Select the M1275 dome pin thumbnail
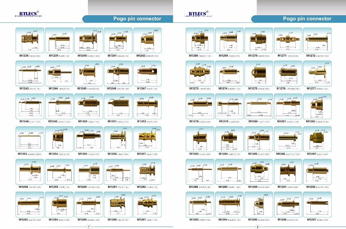This screenshot has height=229, width=346. [259, 73]
